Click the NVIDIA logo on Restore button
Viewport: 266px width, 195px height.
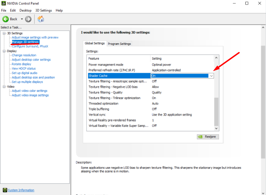pyautogui.click(x=200, y=137)
